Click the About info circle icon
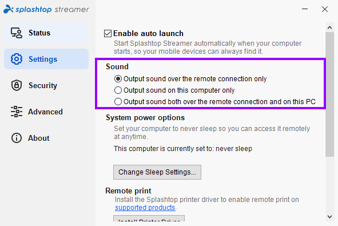 click(x=17, y=138)
